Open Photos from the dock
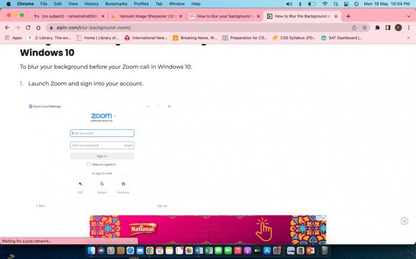416x259 pixels. pyautogui.click(x=189, y=250)
